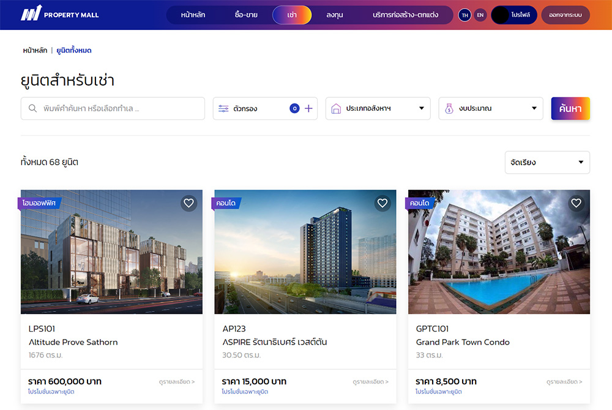Open the งบประมาณ dropdown
Viewport: 612px width, 410px height.
point(491,108)
